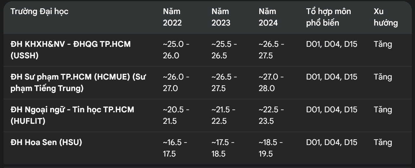
Task: Click the "Tổ hợp môn phổ biến" header
Action: tap(328, 17)
